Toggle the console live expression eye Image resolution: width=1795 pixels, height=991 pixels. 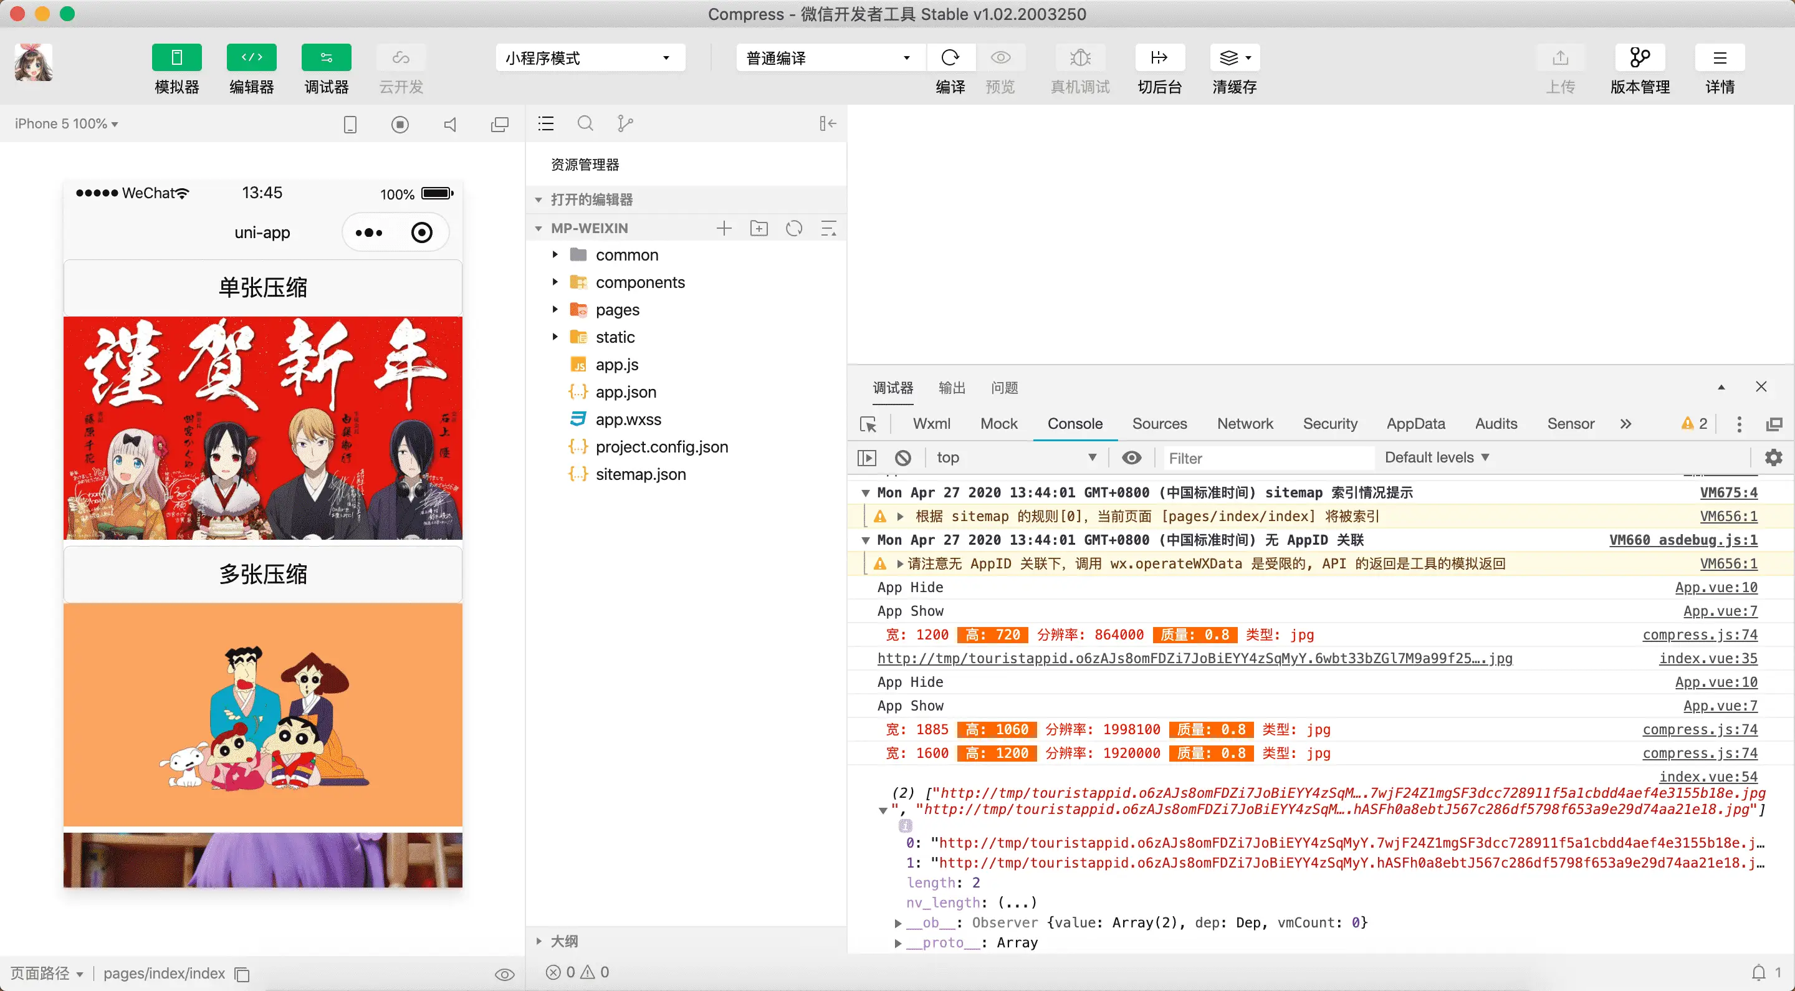point(1132,458)
